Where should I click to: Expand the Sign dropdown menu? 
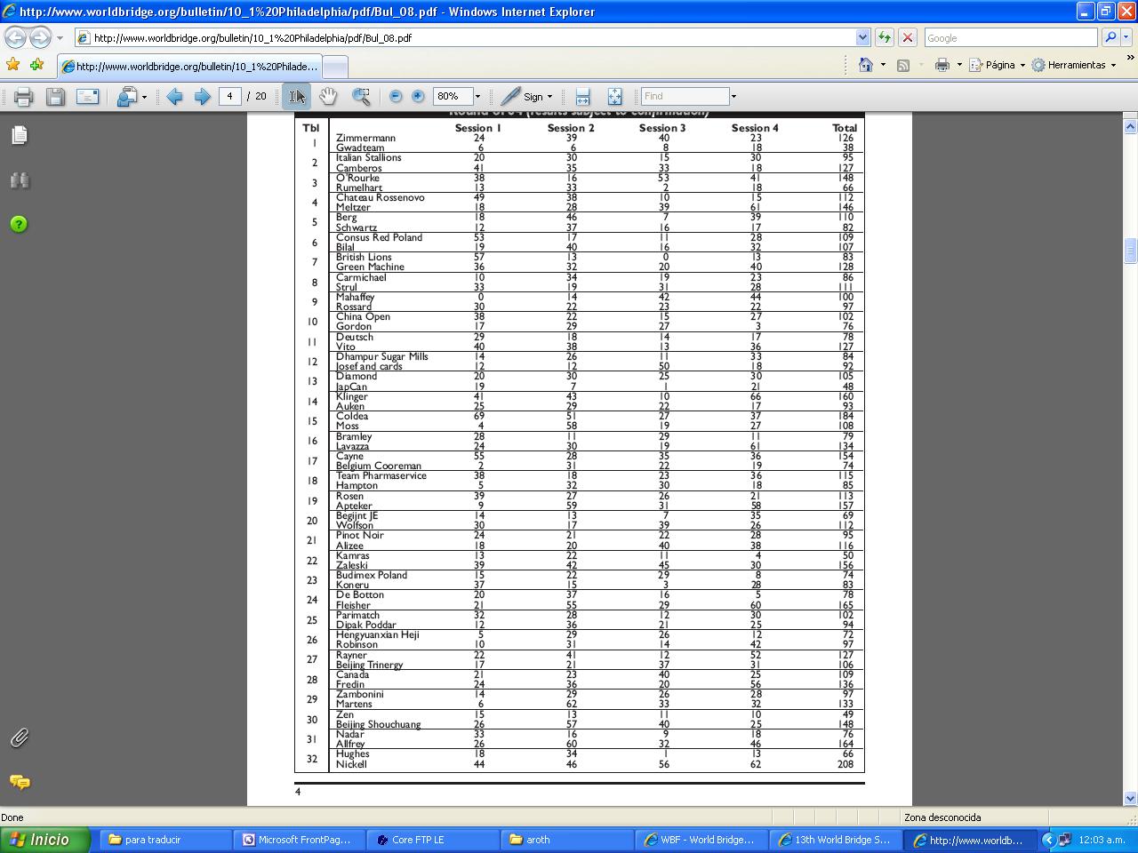click(x=549, y=97)
